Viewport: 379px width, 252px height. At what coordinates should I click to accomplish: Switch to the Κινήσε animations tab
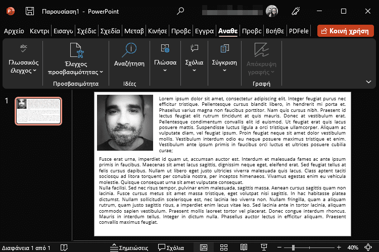tap(158, 31)
